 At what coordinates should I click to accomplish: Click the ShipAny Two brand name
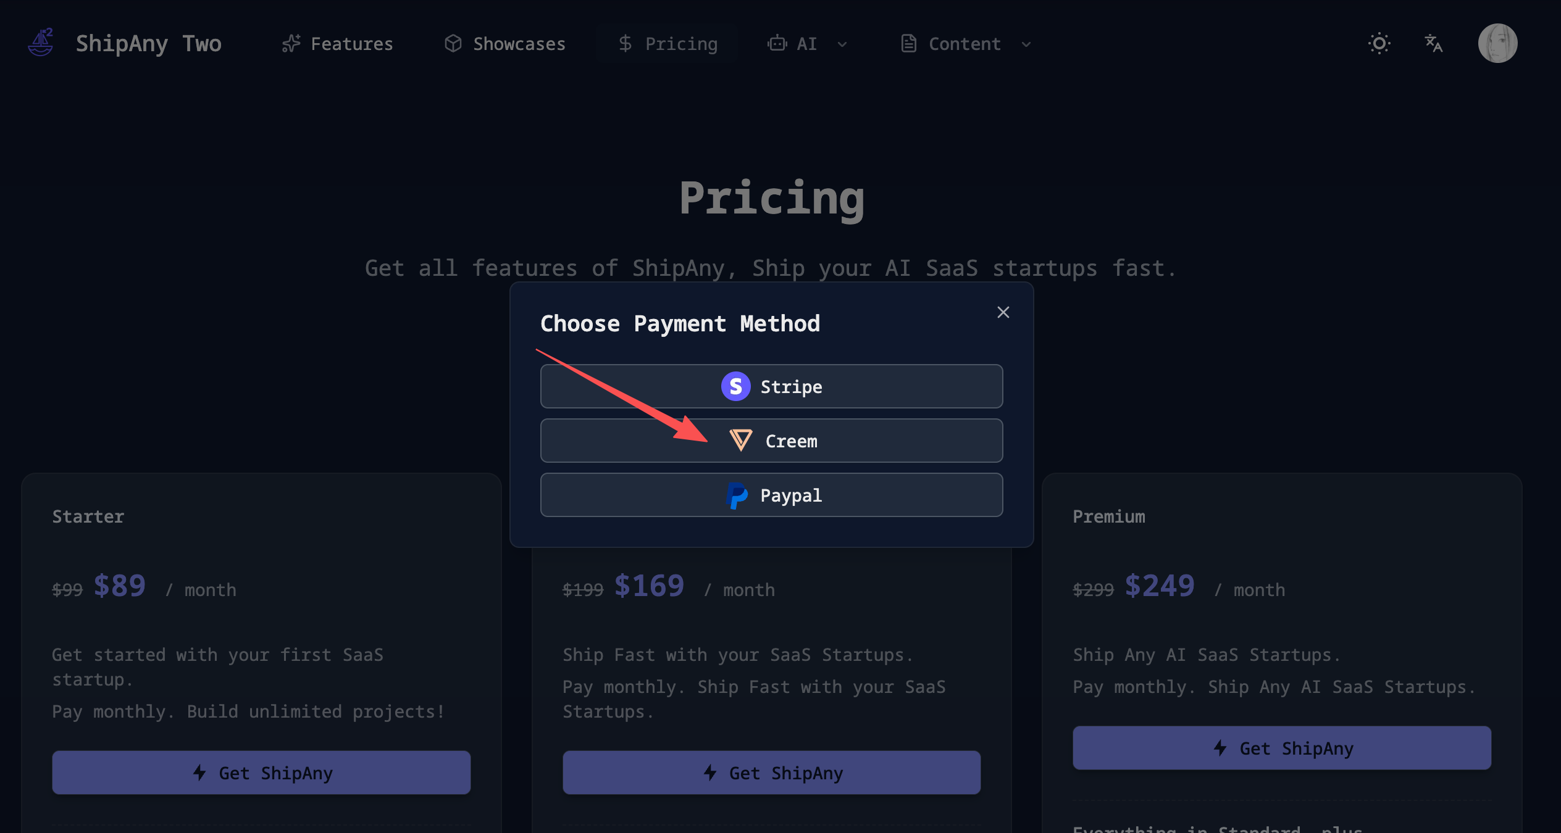tap(148, 44)
